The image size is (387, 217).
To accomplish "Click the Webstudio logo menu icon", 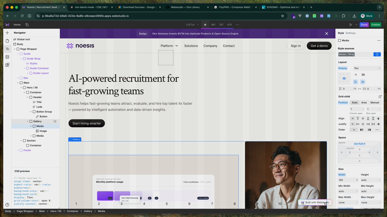I will 7,25.
